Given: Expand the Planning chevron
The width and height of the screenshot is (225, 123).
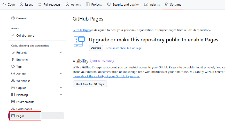Looking at the screenshot, I should tap(61, 95).
